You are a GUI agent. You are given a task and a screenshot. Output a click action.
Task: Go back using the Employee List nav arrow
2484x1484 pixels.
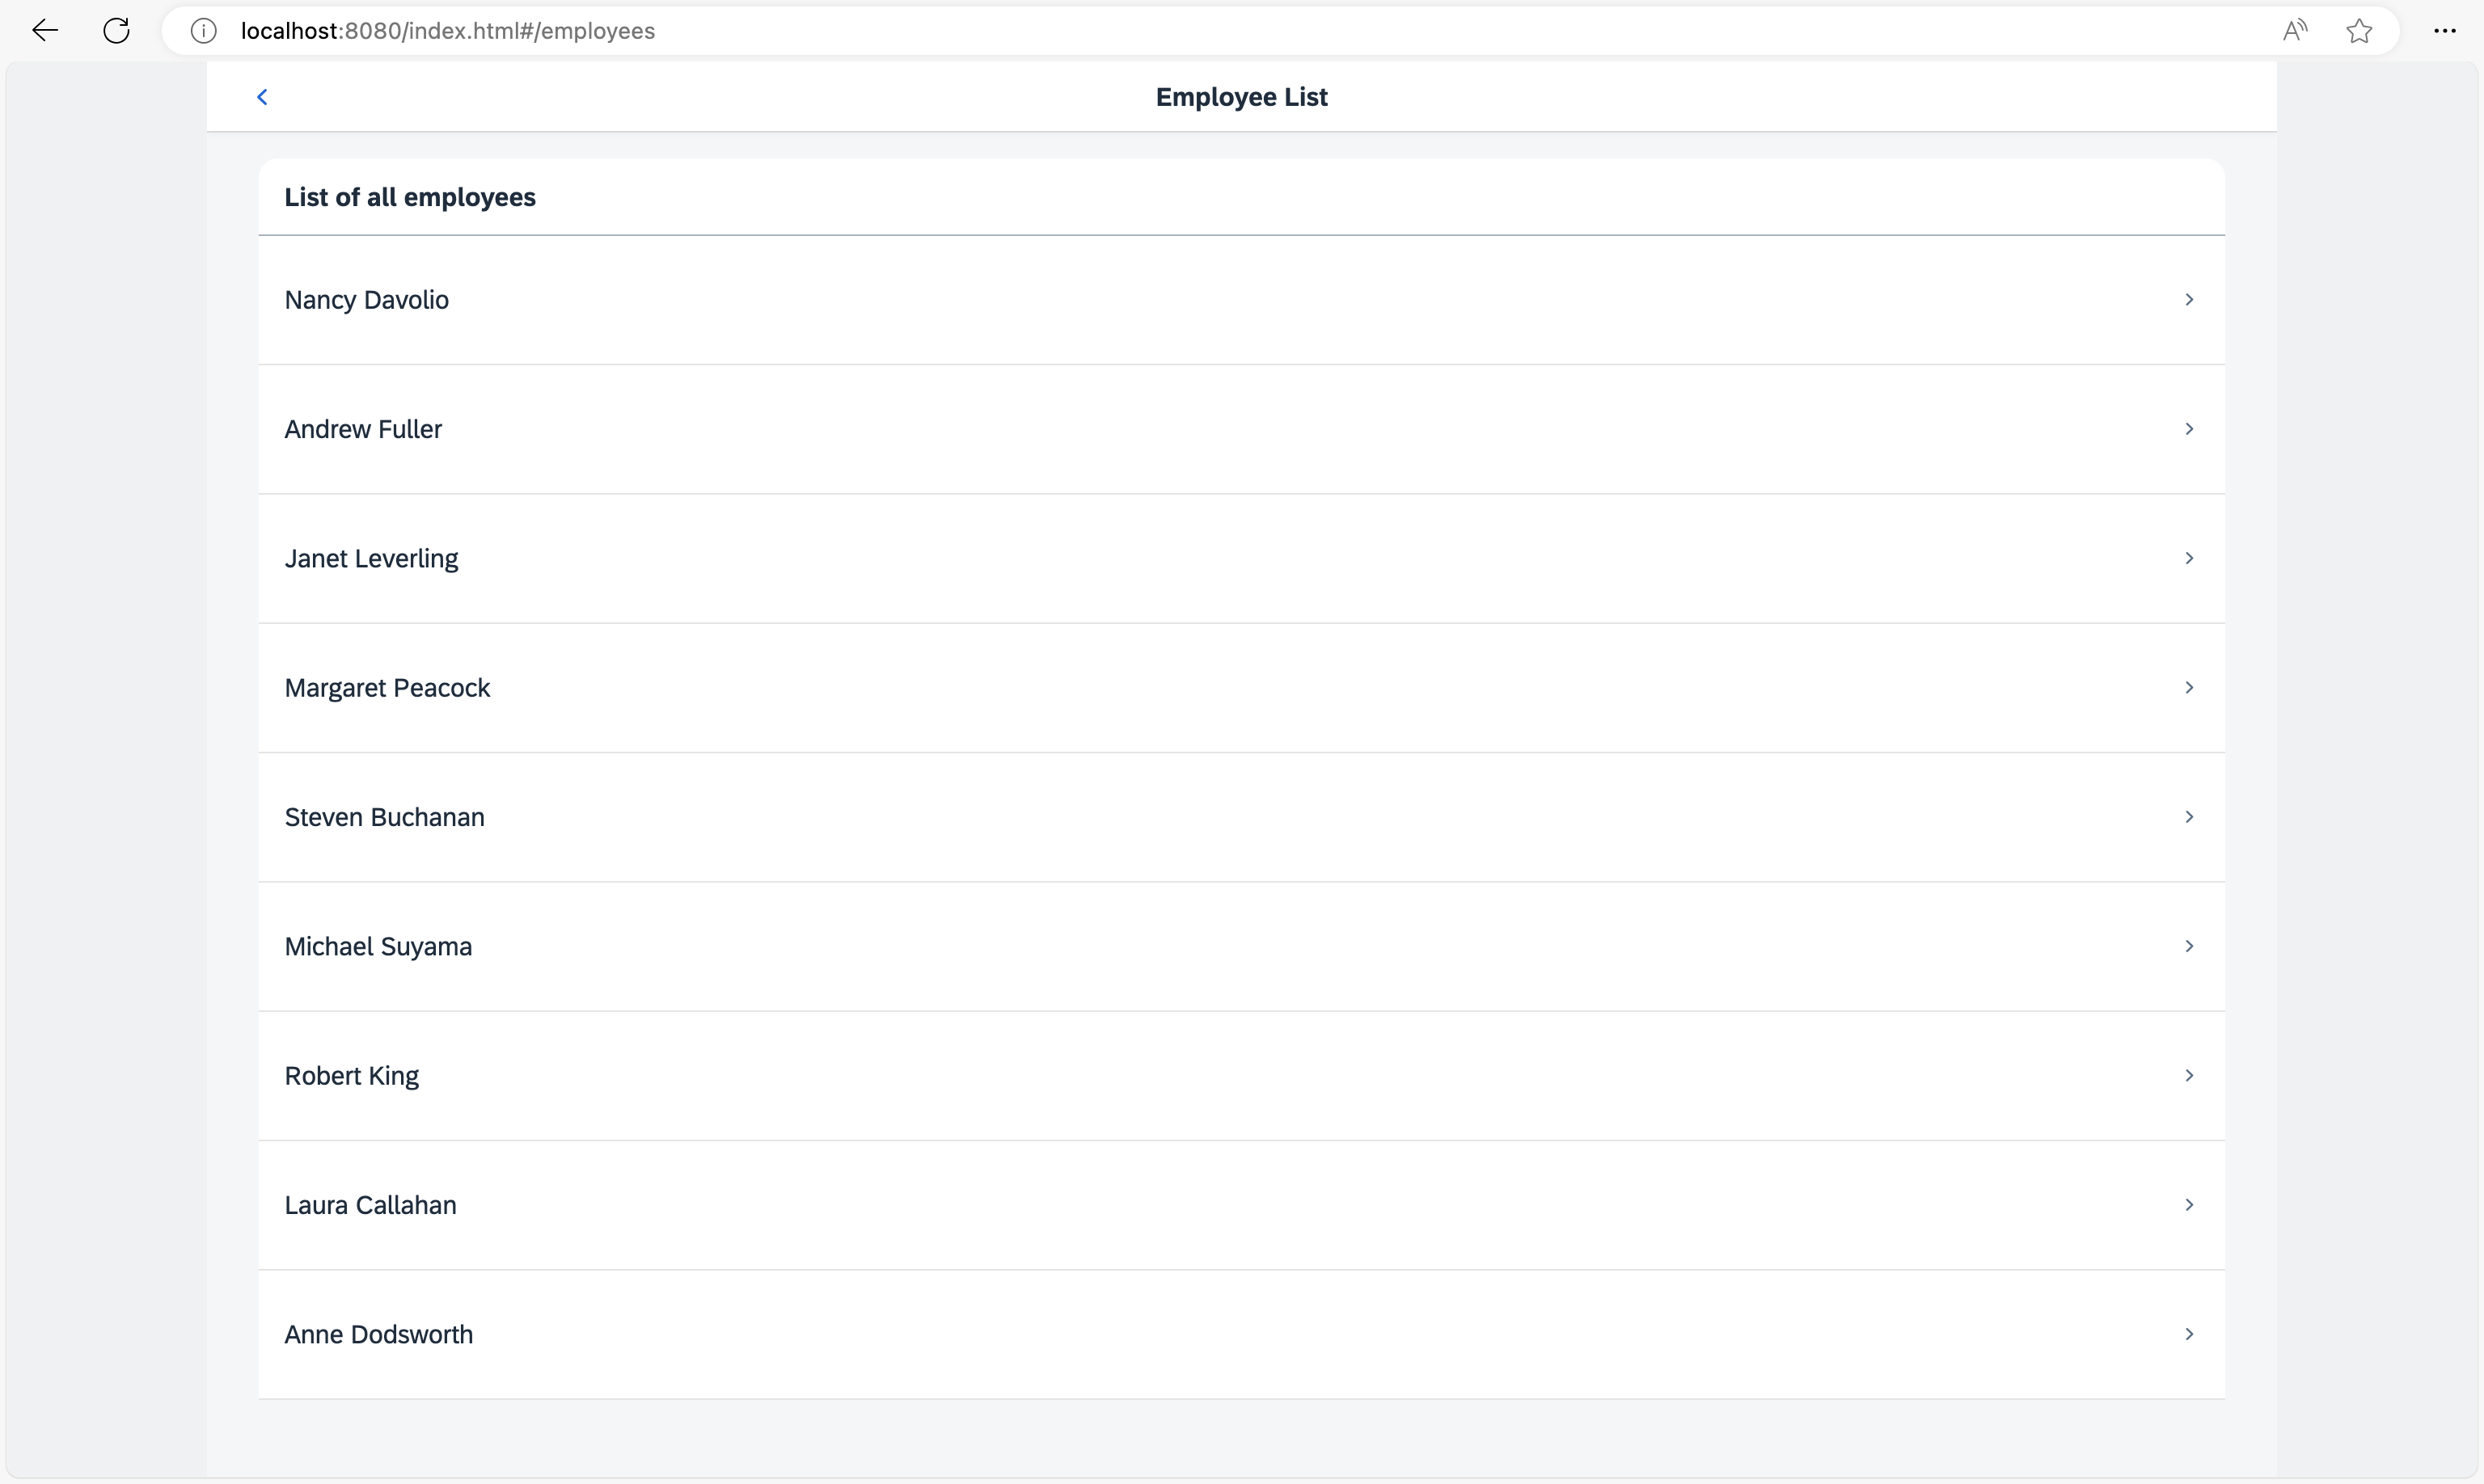[x=262, y=97]
